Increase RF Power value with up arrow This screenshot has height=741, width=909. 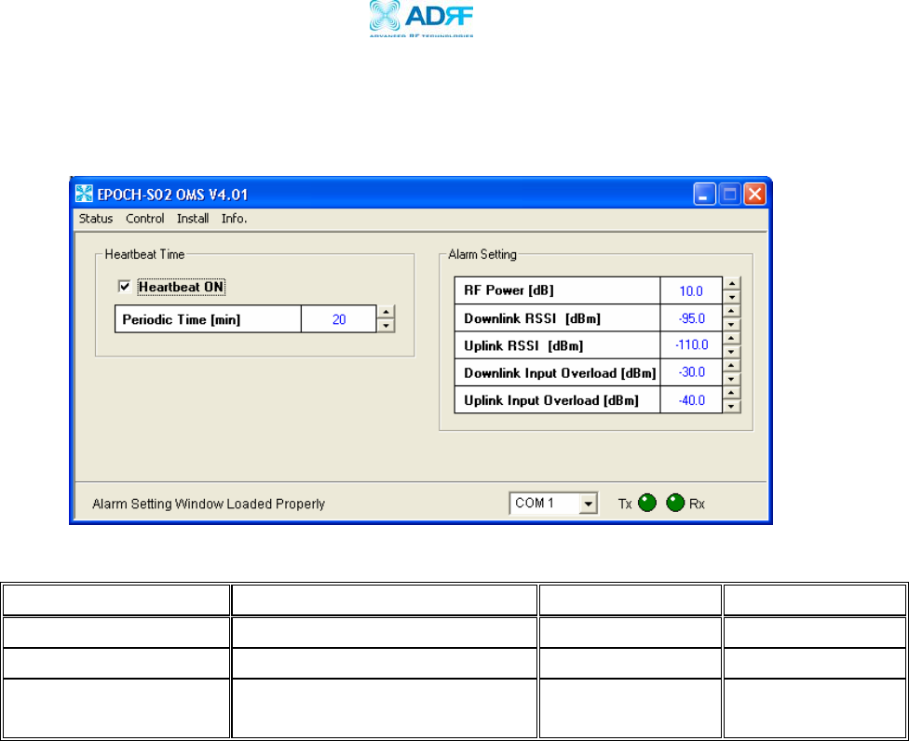click(732, 283)
